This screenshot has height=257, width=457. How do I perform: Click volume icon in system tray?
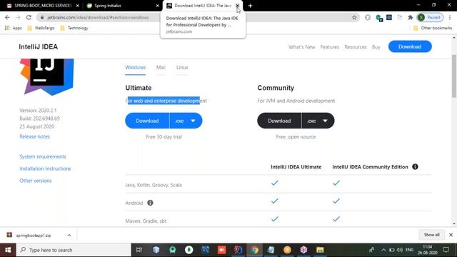400,250
